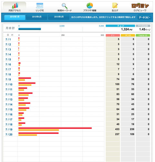Click the green Mobile UU column header
Viewport: 155px width, 162px height.
tap(143, 35)
